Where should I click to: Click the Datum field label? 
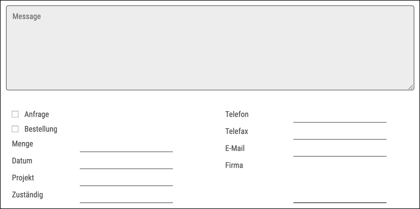(x=22, y=161)
